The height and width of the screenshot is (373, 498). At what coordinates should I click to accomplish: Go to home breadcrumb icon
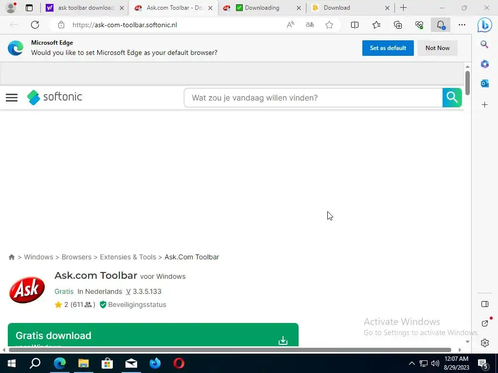(12, 257)
